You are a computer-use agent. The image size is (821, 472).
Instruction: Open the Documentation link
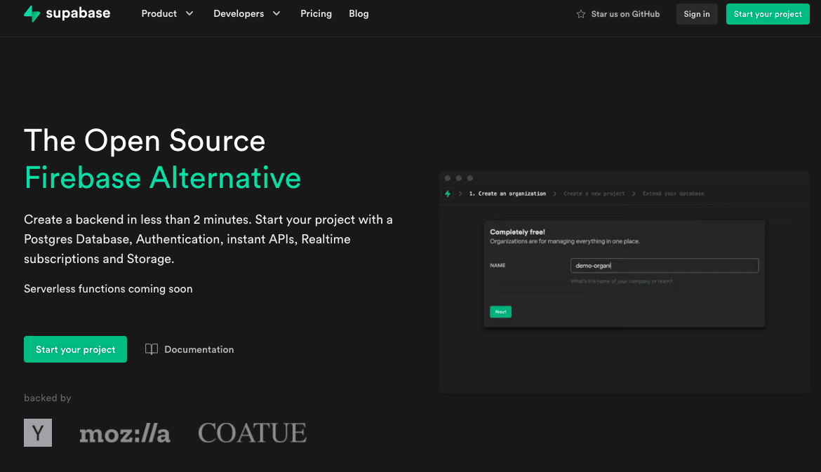[199, 349]
